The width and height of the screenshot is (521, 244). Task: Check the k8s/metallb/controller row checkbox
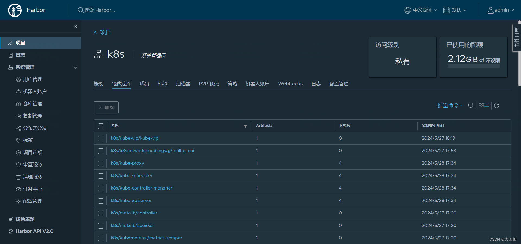click(x=101, y=213)
